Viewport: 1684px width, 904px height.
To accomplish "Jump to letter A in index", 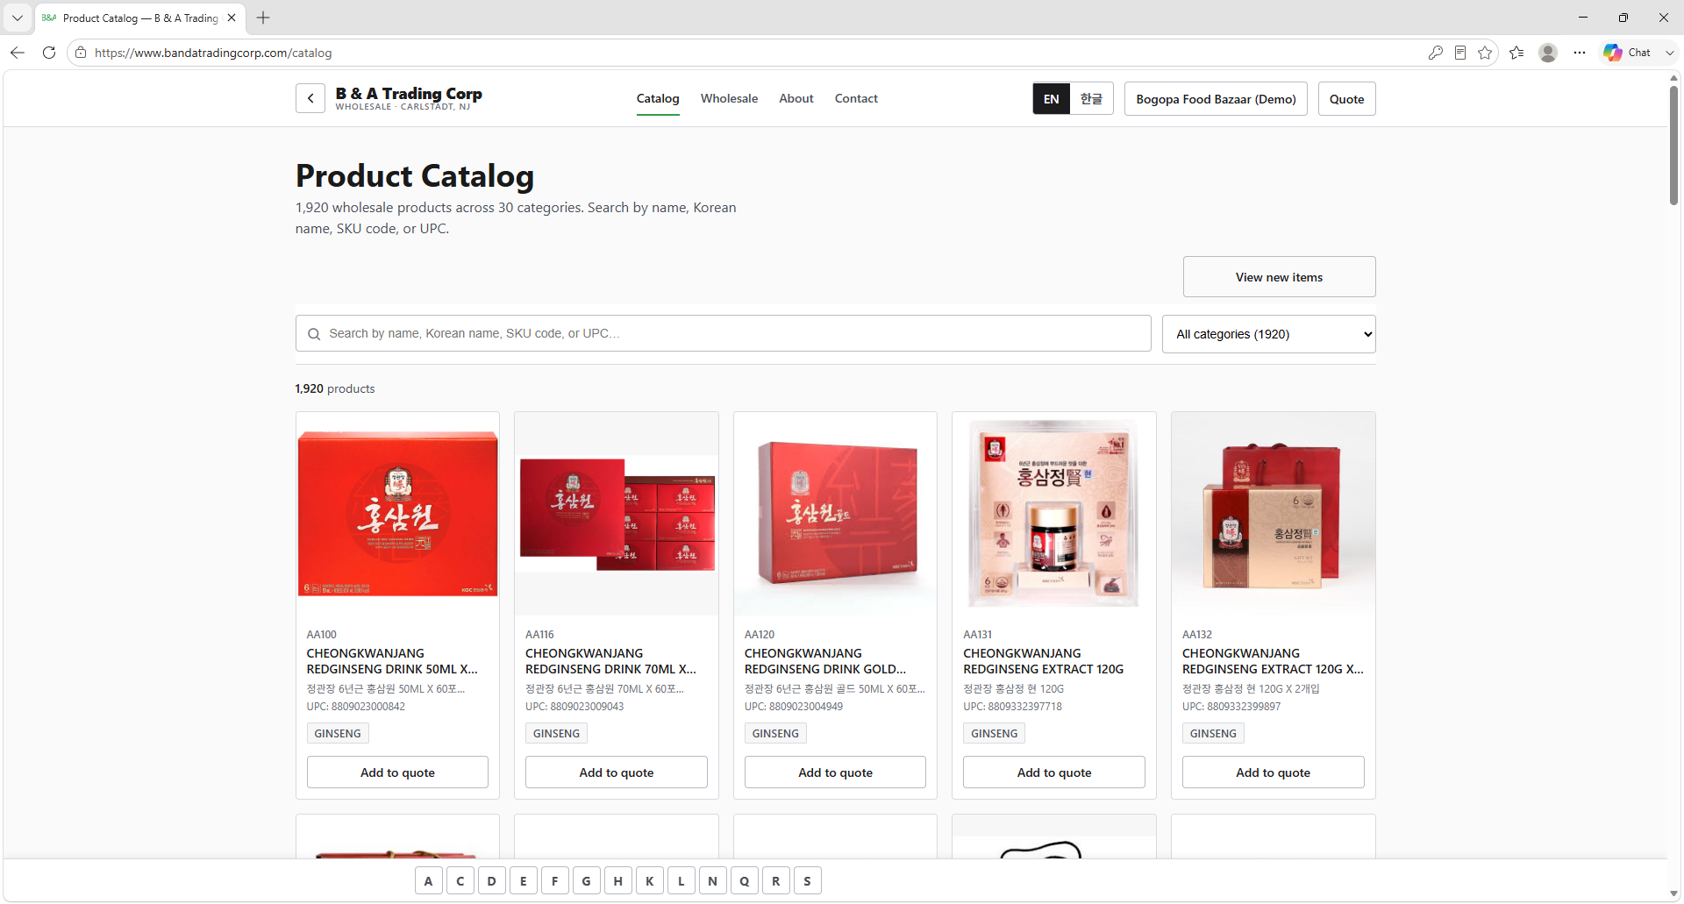I will [428, 881].
